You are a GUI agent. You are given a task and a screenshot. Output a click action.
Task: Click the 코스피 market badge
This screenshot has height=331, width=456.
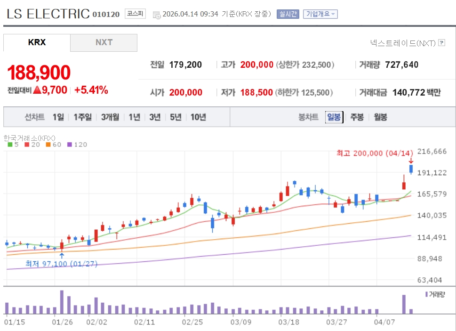pyautogui.click(x=135, y=14)
